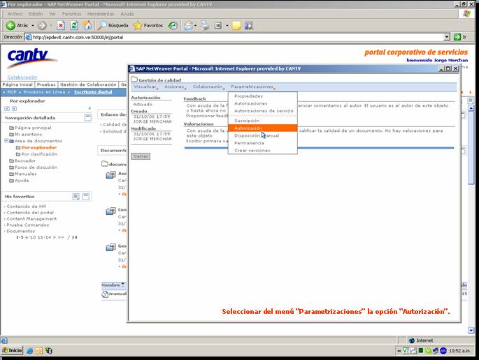The height and width of the screenshot is (360, 479).
Task: Open the Parametrizaciones dropdown menu
Action: (x=253, y=87)
